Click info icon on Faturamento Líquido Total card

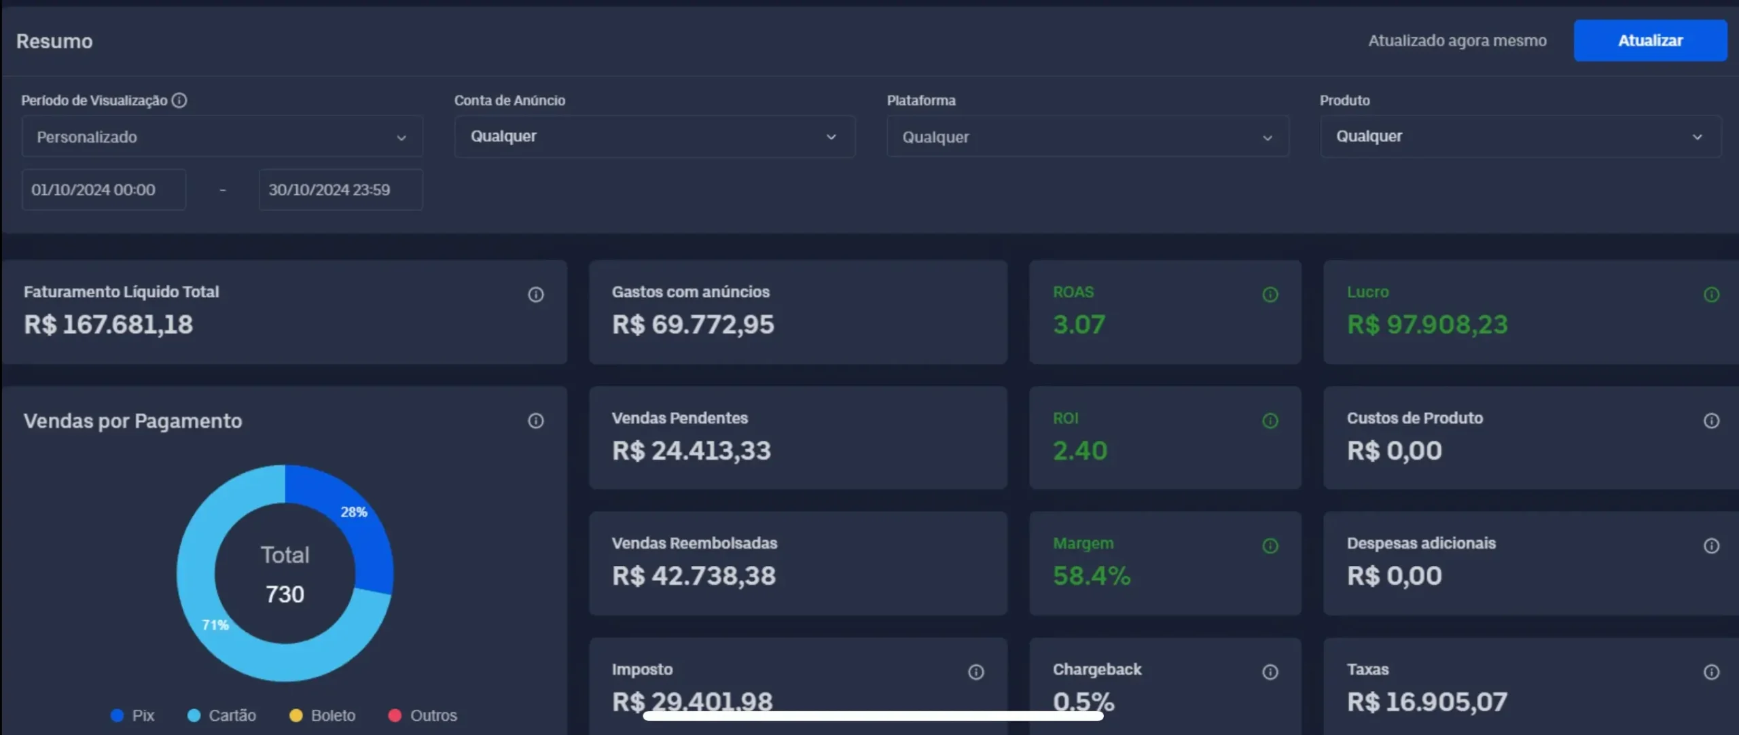tap(535, 295)
